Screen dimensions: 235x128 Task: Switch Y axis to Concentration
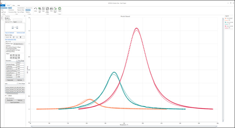(21, 8)
